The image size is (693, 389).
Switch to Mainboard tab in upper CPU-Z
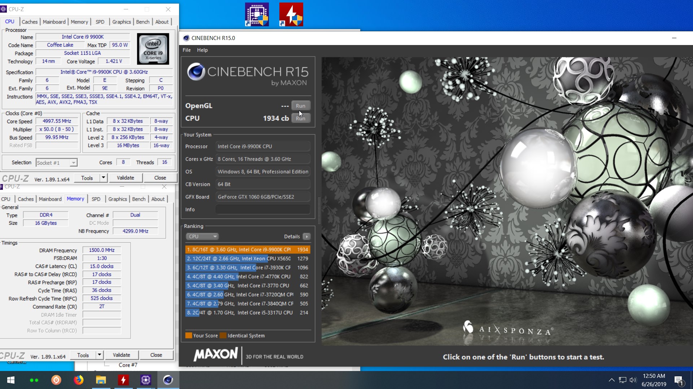coord(54,22)
